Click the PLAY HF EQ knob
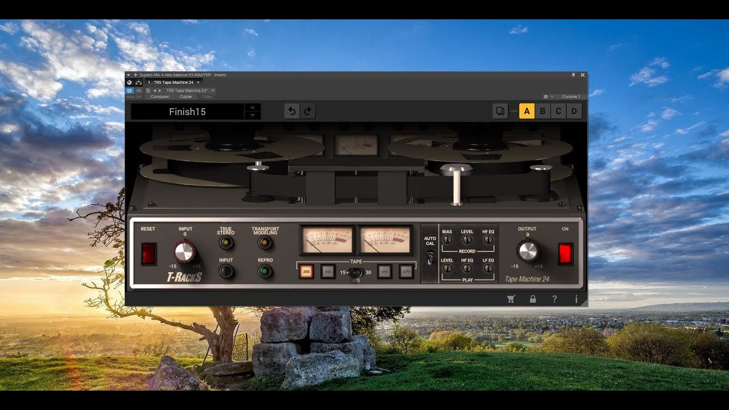This screenshot has height=410, width=729. click(467, 268)
